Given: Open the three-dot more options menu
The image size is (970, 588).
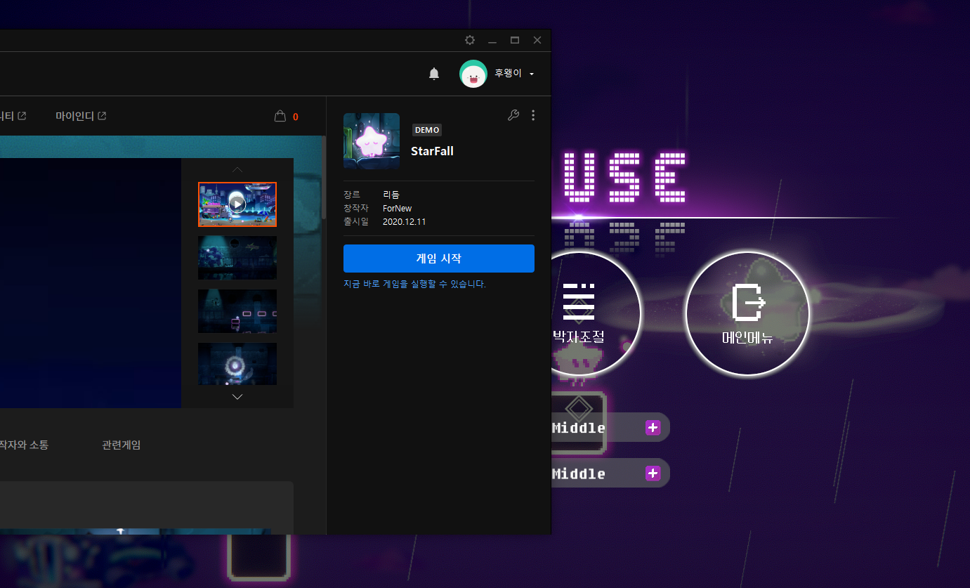Looking at the screenshot, I should [x=533, y=115].
